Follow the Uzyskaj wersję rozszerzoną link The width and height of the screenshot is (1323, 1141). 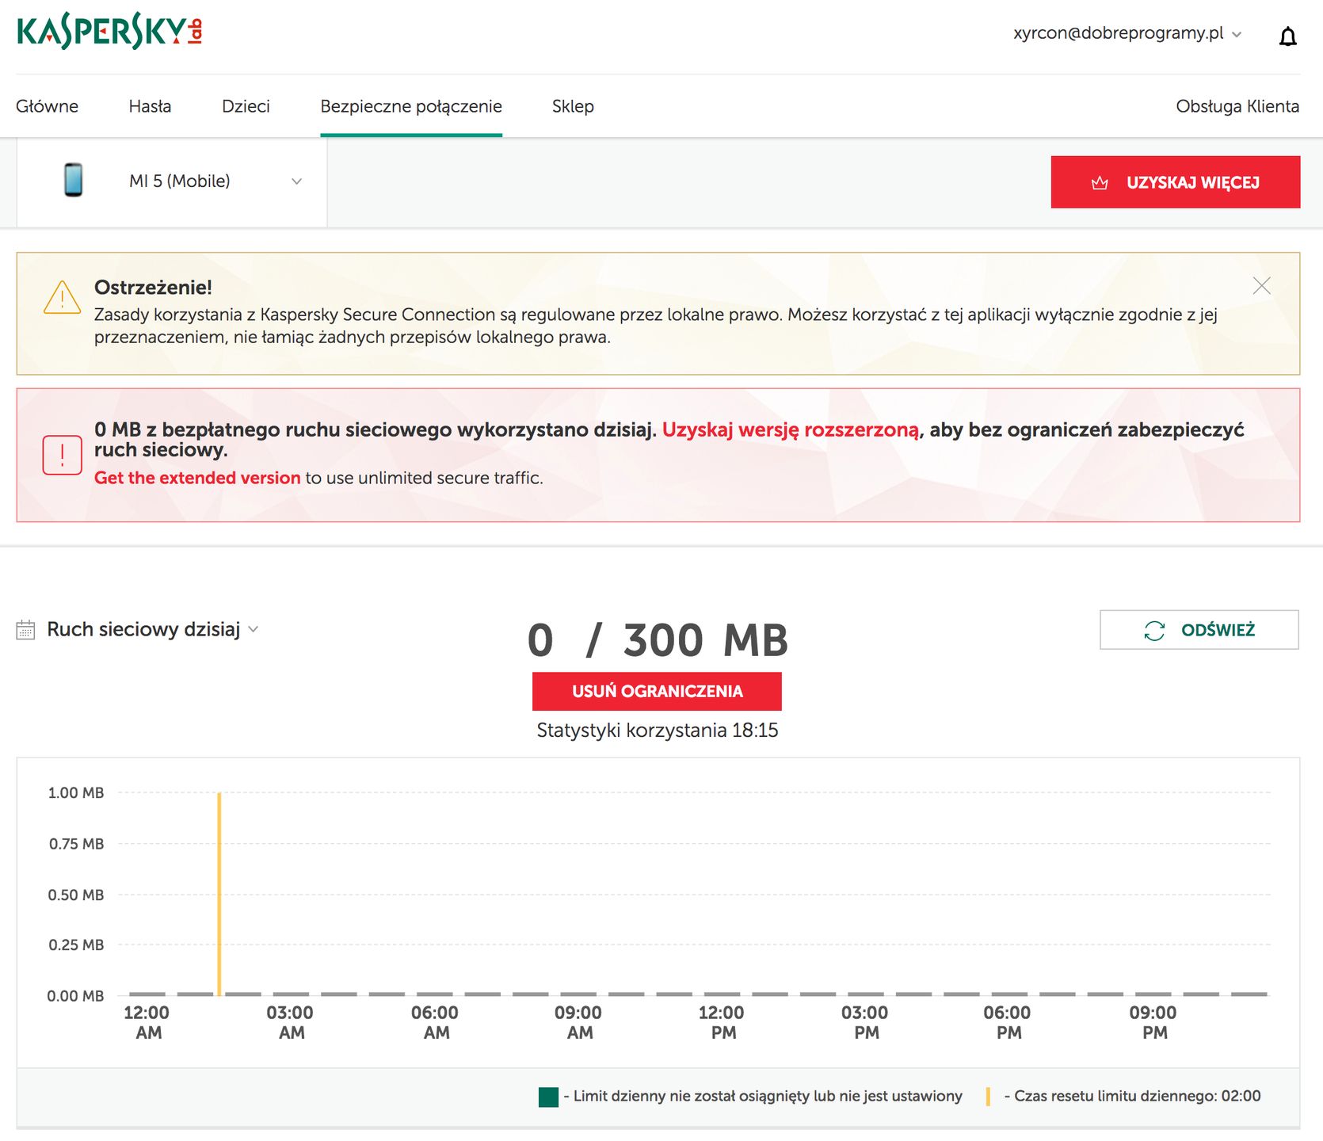click(x=791, y=429)
